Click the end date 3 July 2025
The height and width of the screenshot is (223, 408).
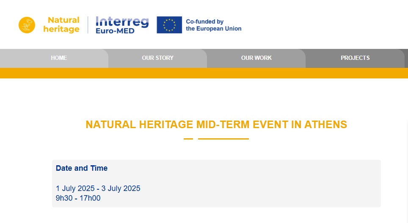121,188
